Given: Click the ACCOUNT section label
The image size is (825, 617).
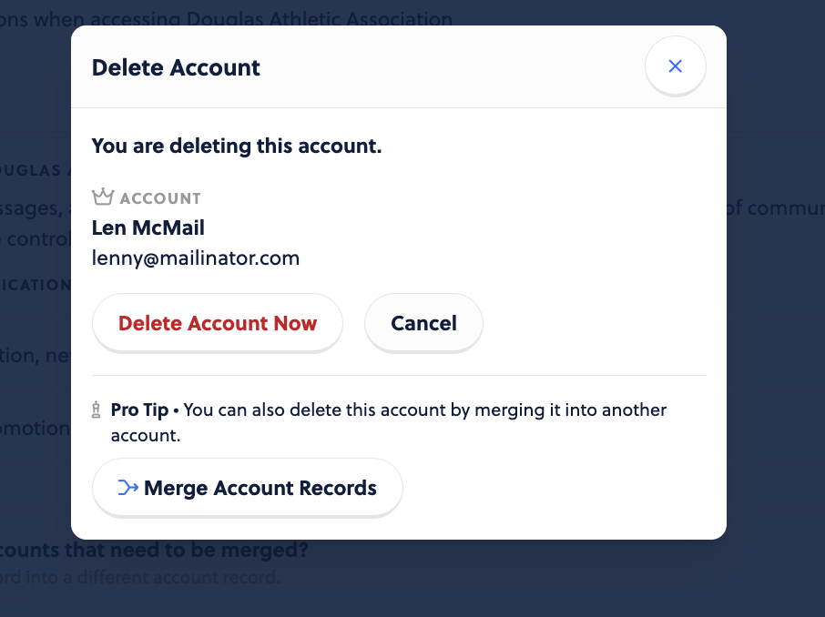Looking at the screenshot, I should (x=160, y=198).
